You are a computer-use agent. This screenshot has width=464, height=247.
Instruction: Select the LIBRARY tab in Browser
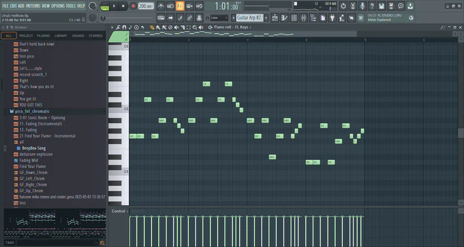click(61, 36)
